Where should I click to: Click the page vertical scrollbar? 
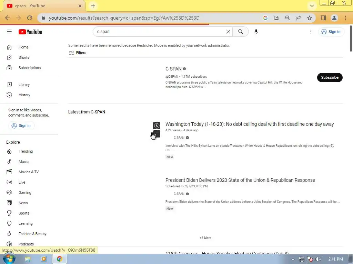coord(351,38)
